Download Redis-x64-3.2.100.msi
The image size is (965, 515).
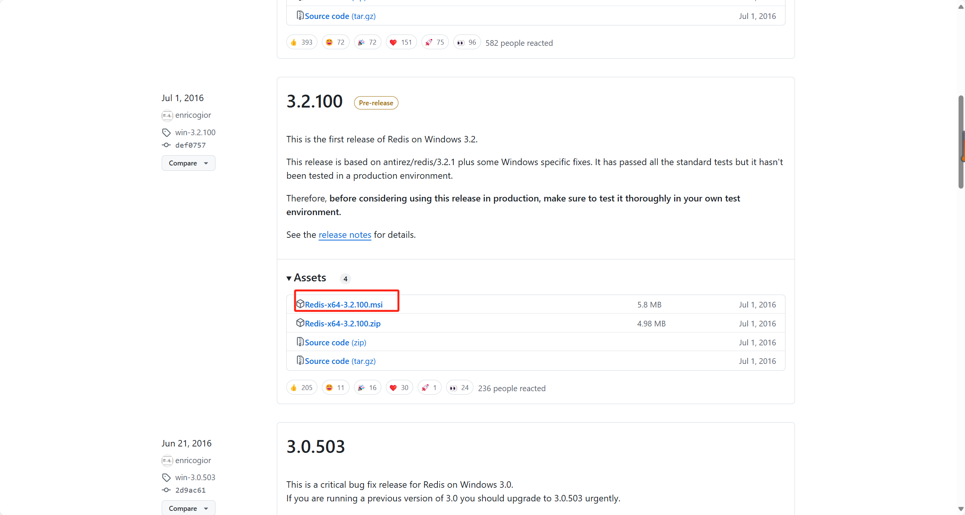344,305
